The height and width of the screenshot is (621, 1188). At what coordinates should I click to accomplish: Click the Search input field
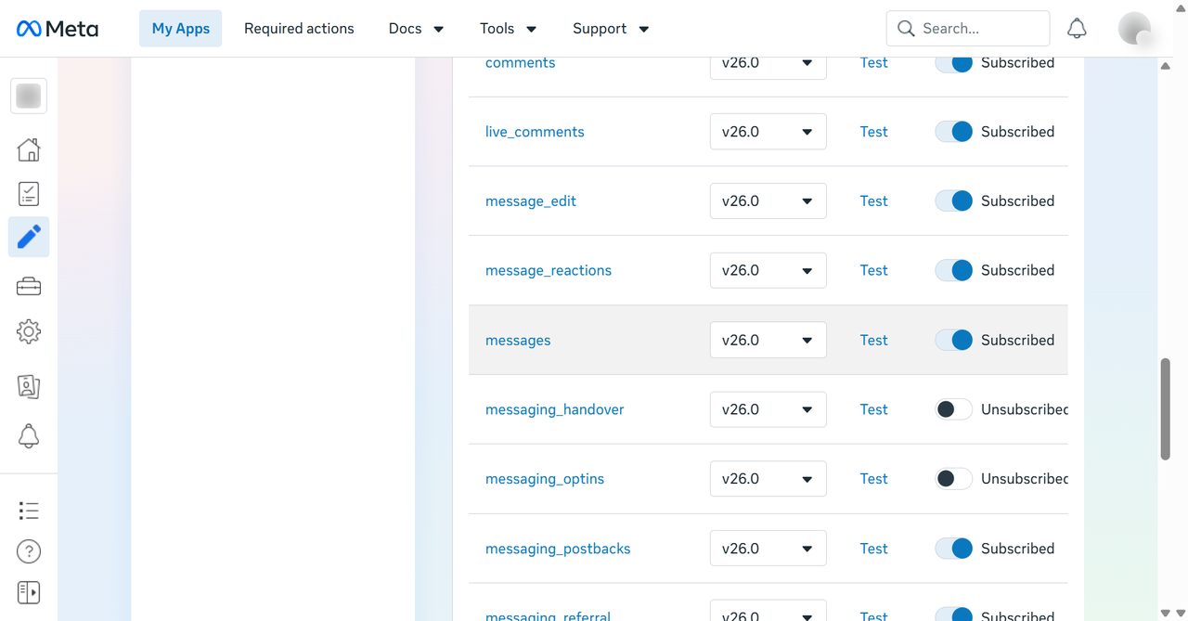click(968, 29)
